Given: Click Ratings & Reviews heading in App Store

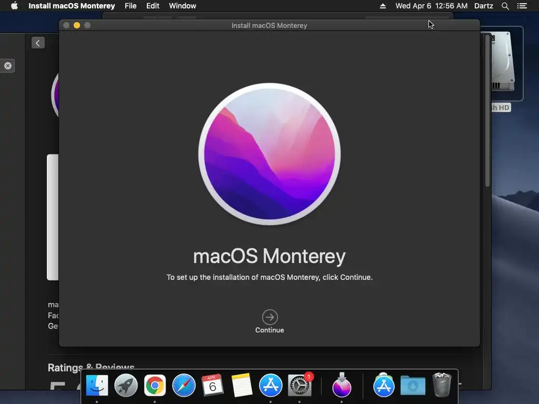Looking at the screenshot, I should point(91,368).
